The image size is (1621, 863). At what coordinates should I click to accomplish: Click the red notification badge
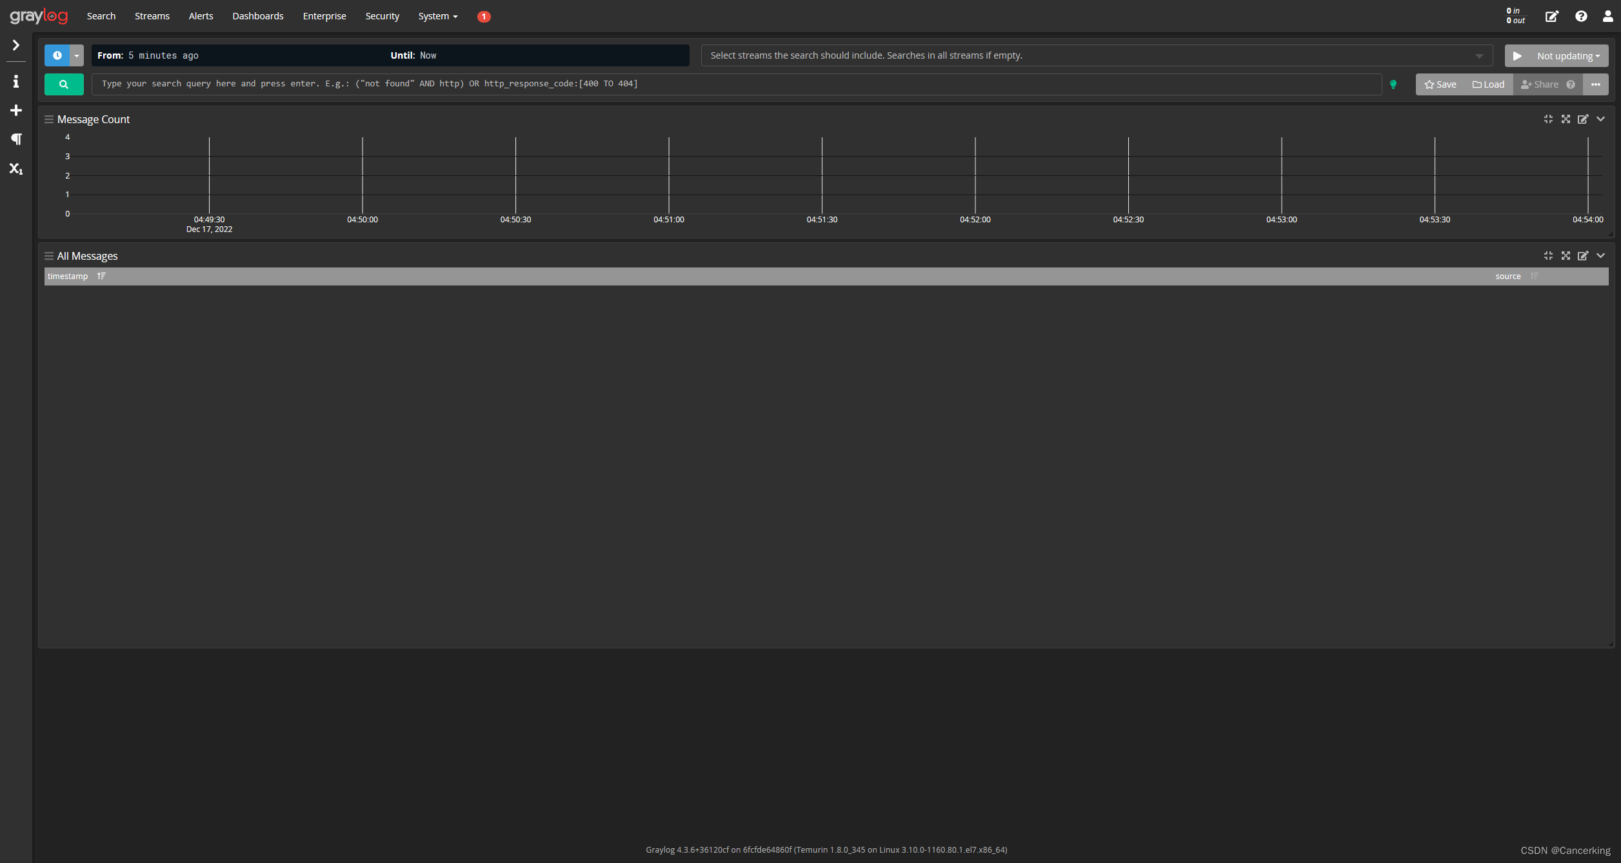point(484,17)
